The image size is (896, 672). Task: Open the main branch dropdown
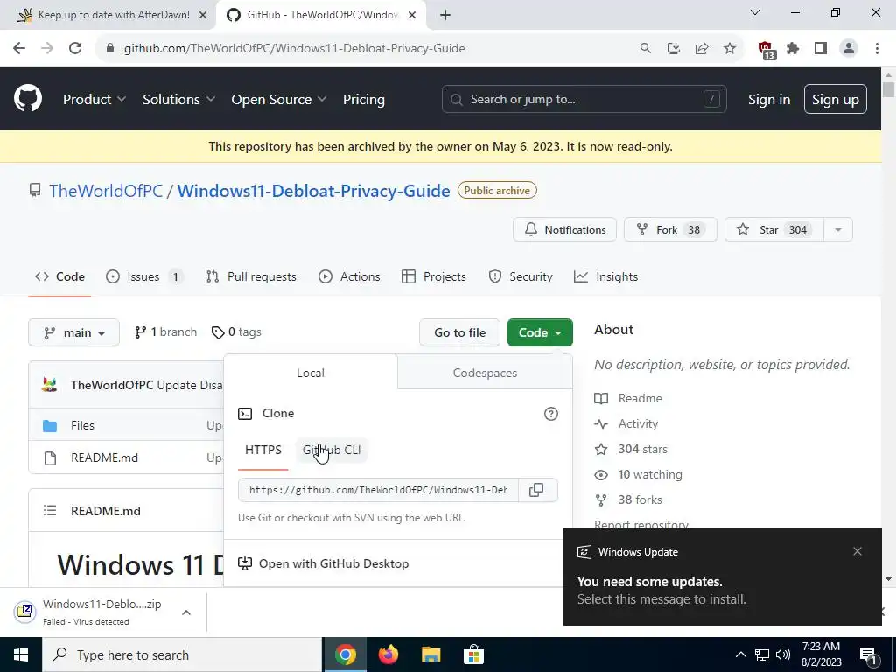pyautogui.click(x=73, y=332)
